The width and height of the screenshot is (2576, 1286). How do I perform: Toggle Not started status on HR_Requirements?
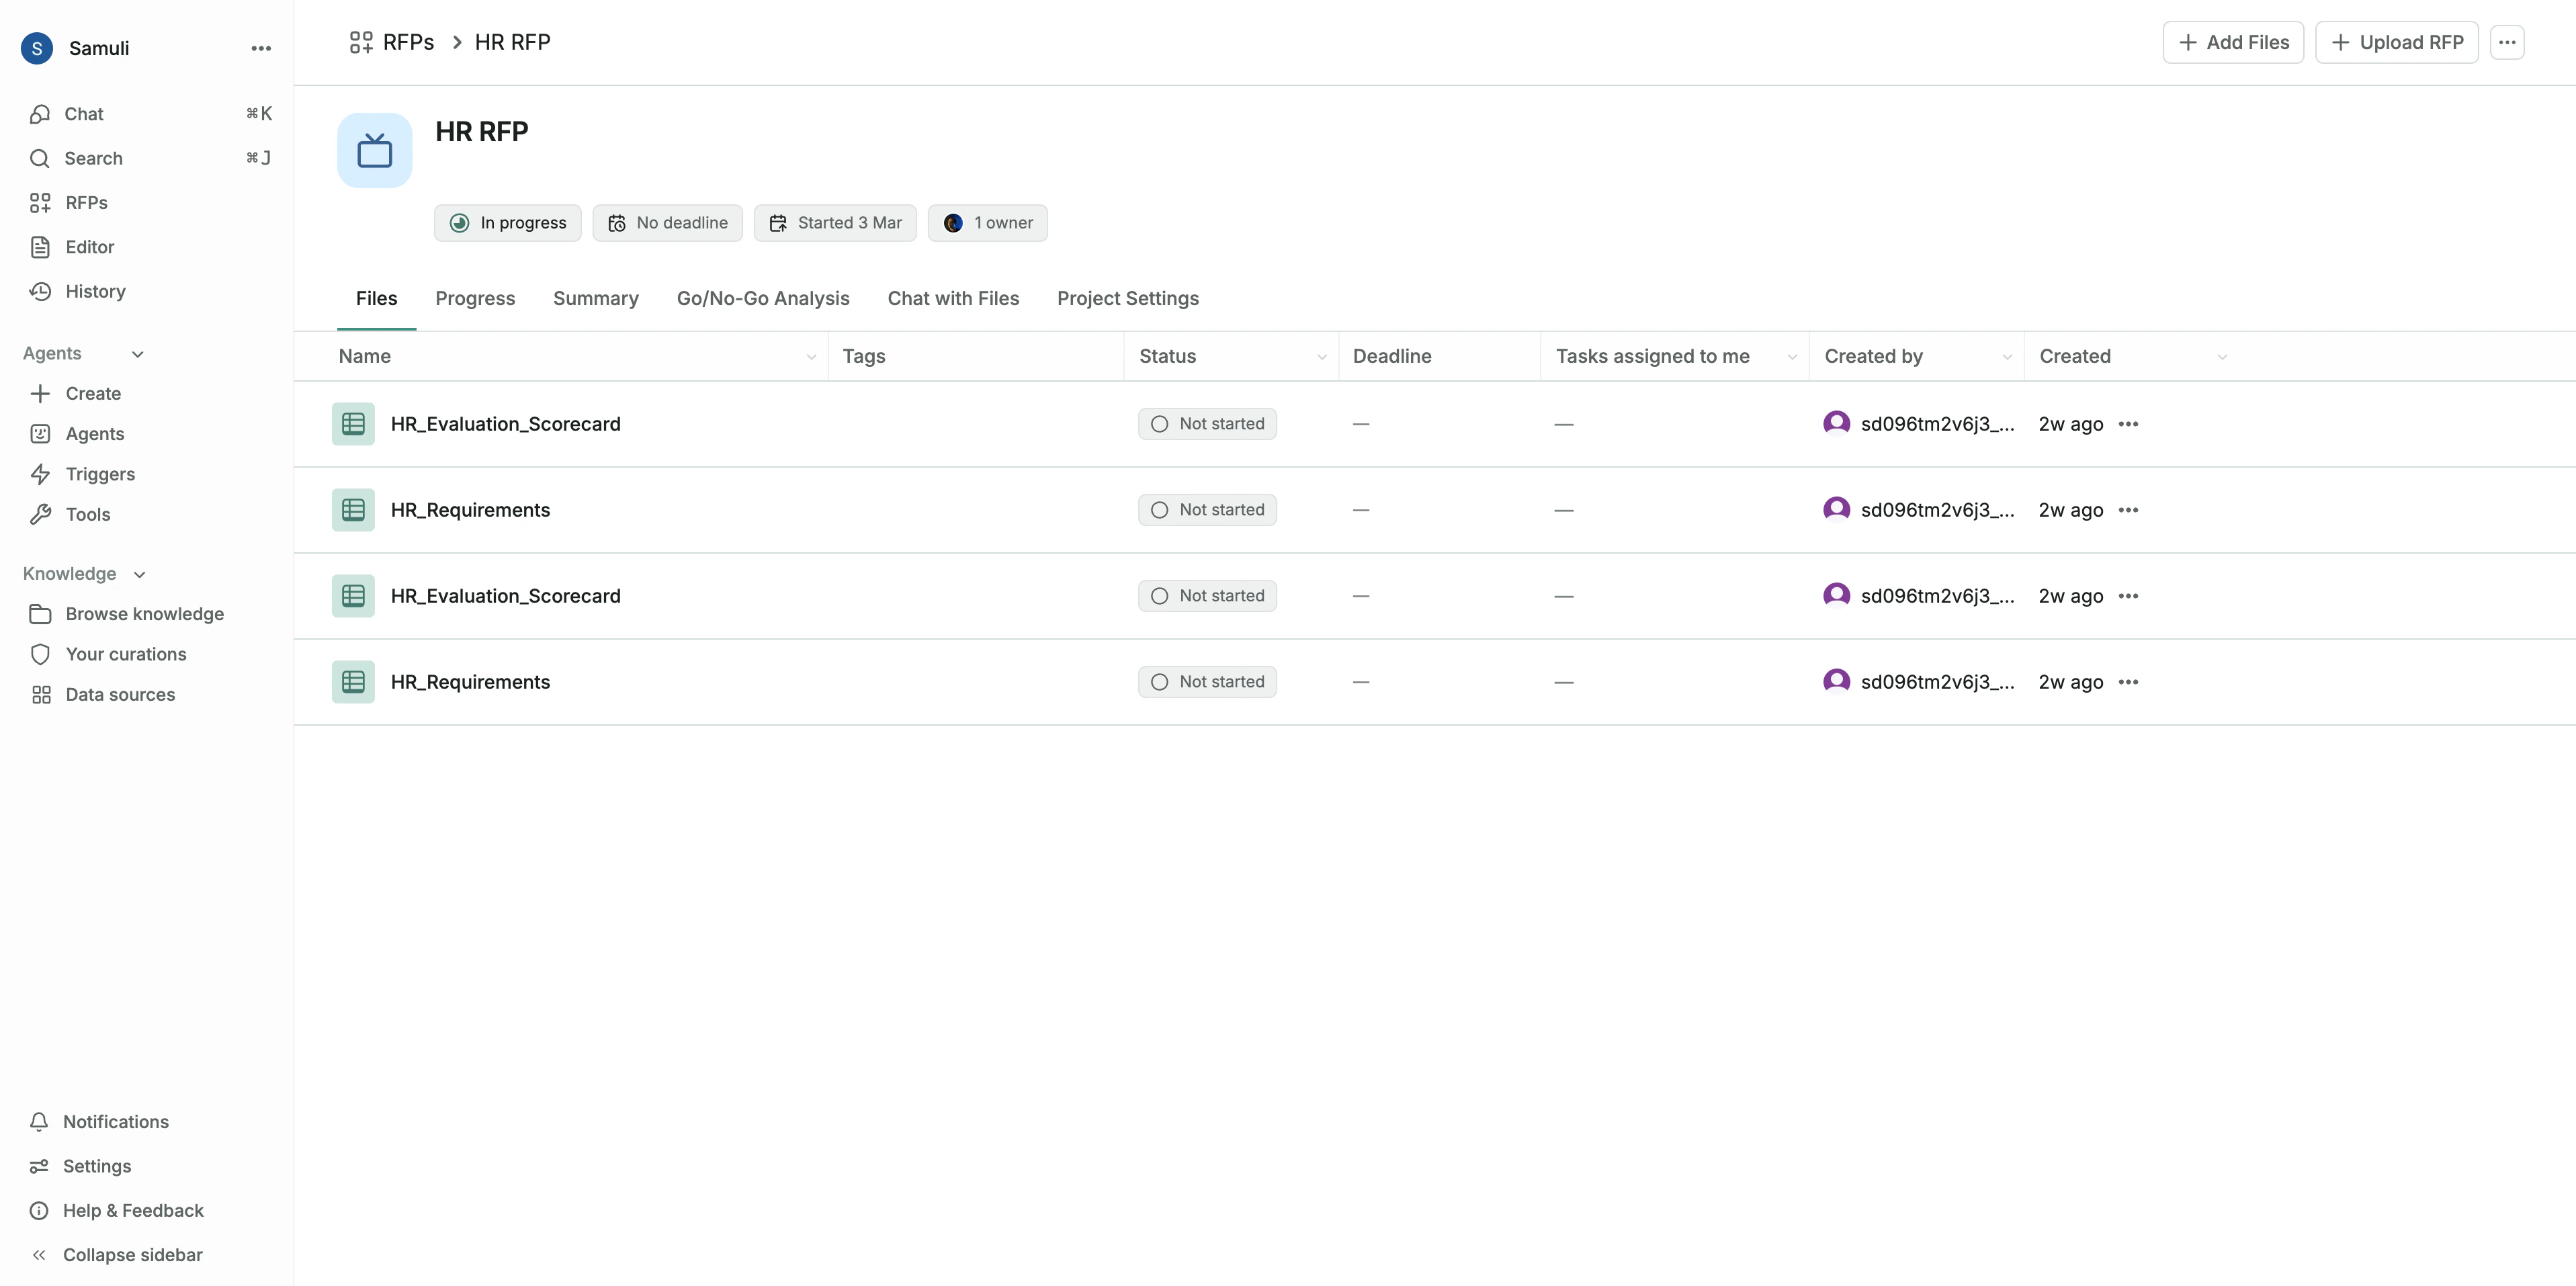tap(1207, 509)
